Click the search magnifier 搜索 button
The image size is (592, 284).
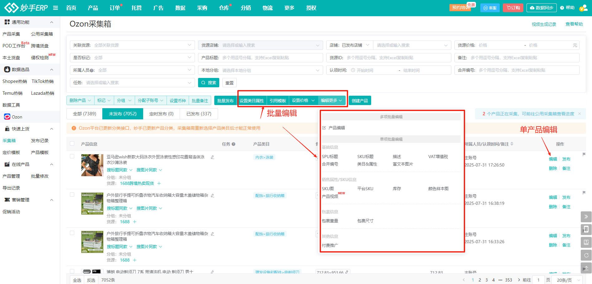click(209, 83)
